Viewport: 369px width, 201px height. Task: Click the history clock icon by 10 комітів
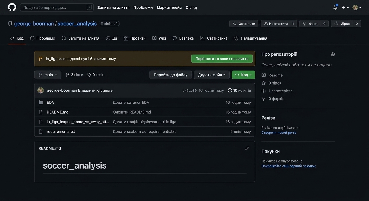pyautogui.click(x=230, y=90)
